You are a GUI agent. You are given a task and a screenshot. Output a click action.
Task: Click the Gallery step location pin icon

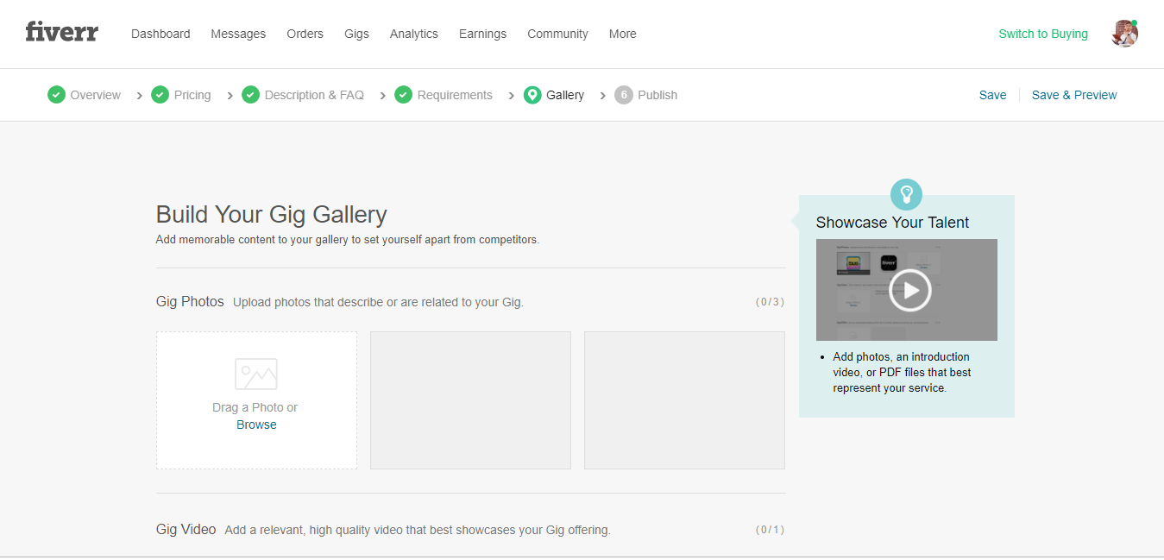(x=532, y=95)
